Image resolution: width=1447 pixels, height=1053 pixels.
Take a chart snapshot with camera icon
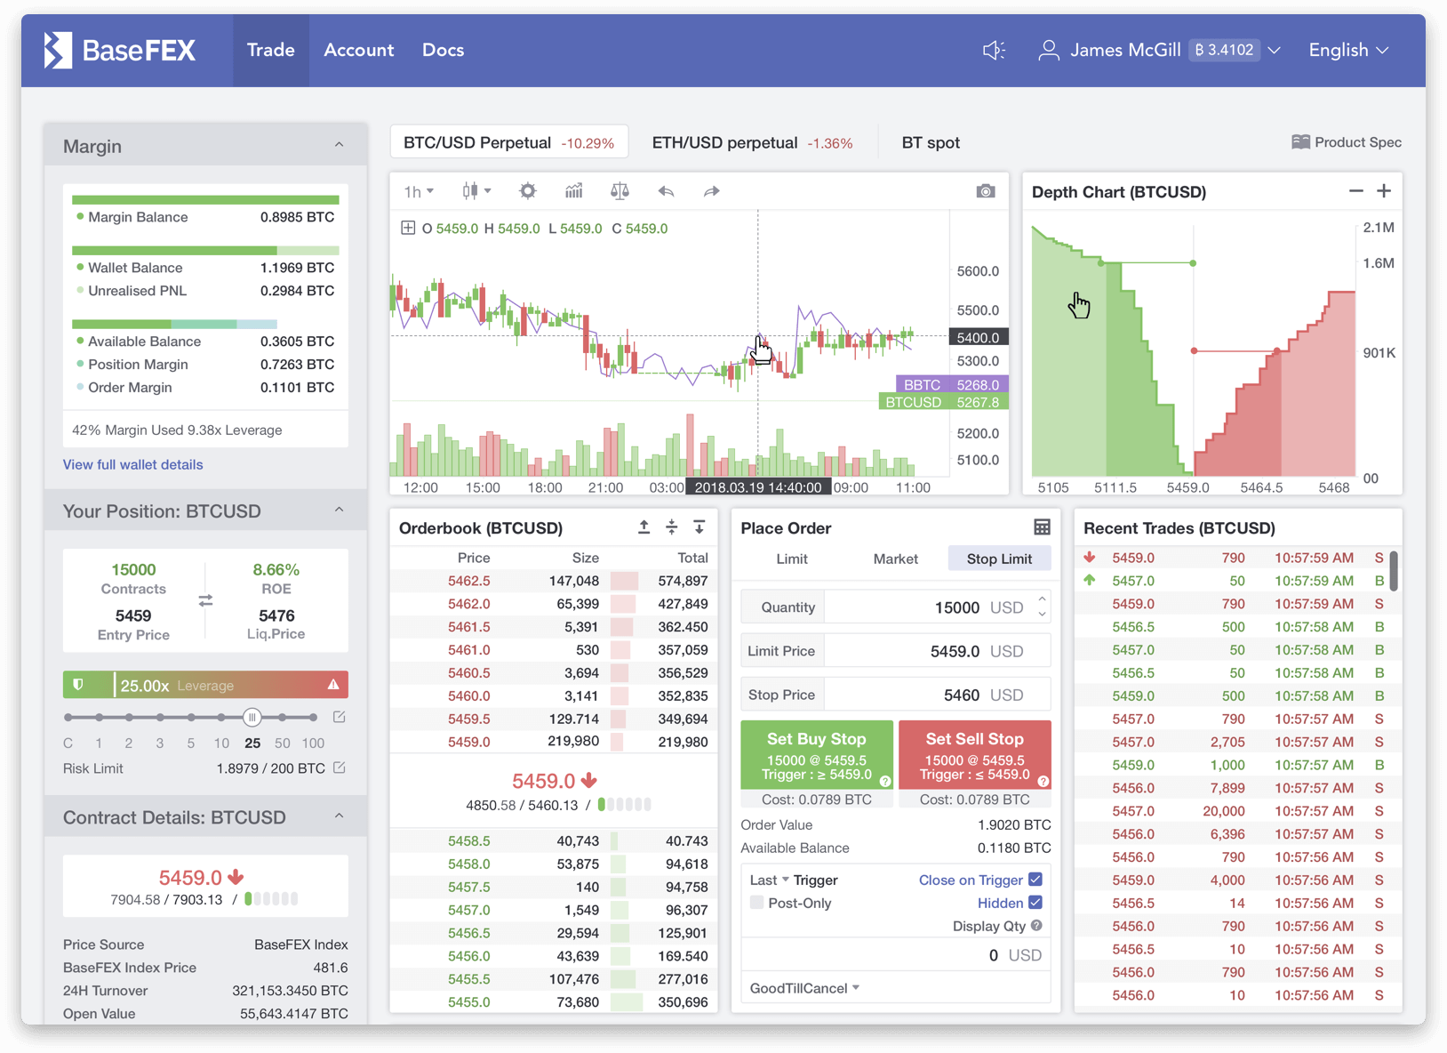985,191
